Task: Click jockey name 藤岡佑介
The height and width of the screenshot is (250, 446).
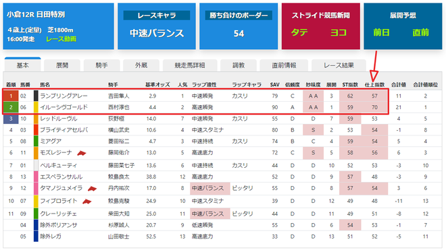Action: 119,153
